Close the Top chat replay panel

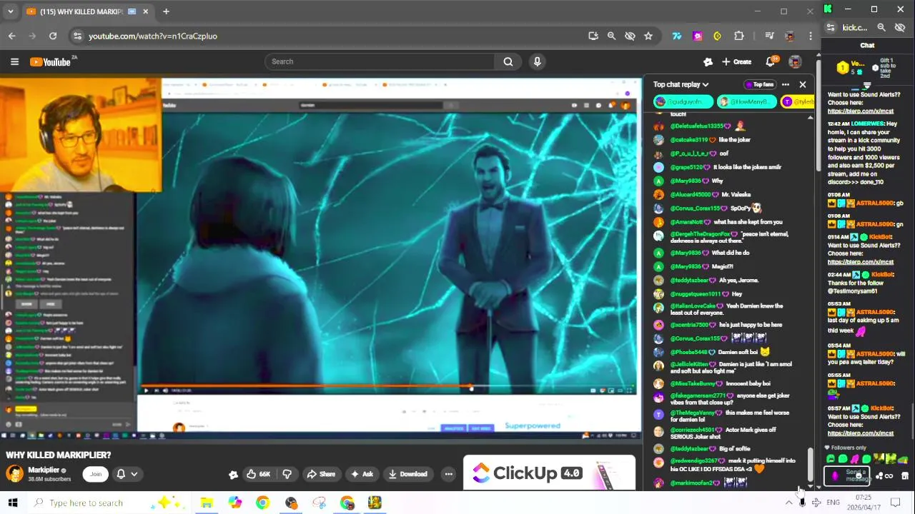click(803, 84)
